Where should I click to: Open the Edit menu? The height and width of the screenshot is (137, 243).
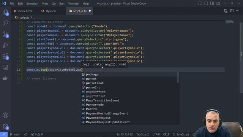coord(20,3)
